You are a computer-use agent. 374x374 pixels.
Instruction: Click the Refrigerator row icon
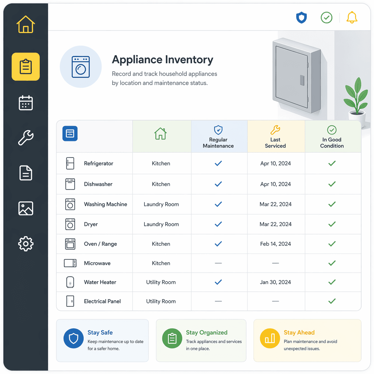pos(70,163)
